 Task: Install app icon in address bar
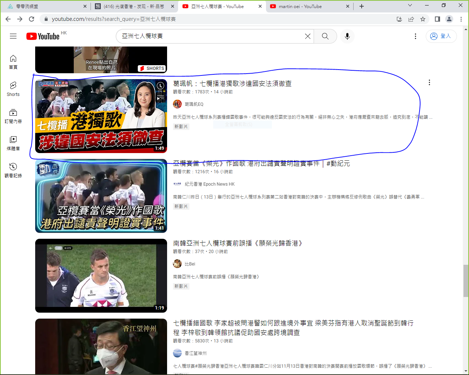[399, 19]
